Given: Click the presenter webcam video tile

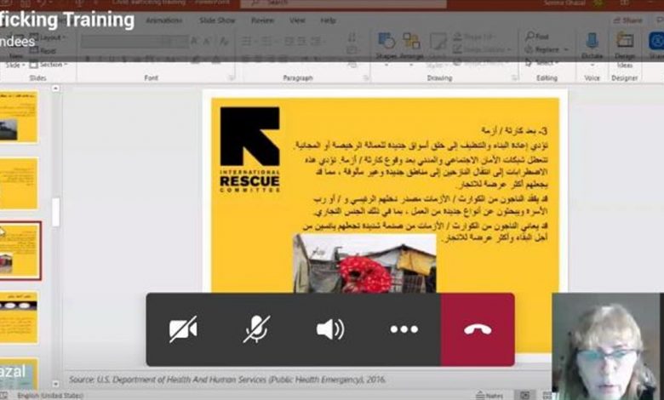Looking at the screenshot, I should (608, 346).
